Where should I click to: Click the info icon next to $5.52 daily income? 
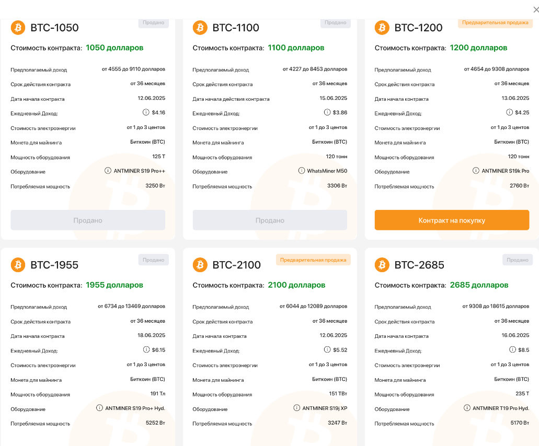tap(327, 349)
